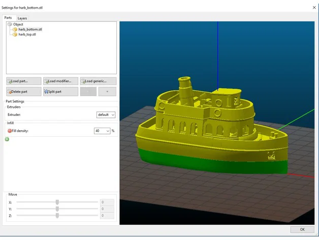Screen dimensions: 319x240
Task: Remove the Fill density override with the red icon
Action: [x=10, y=131]
